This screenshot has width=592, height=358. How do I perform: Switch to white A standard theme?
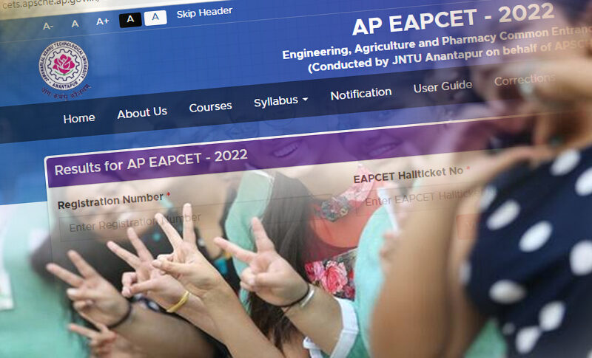click(x=155, y=18)
